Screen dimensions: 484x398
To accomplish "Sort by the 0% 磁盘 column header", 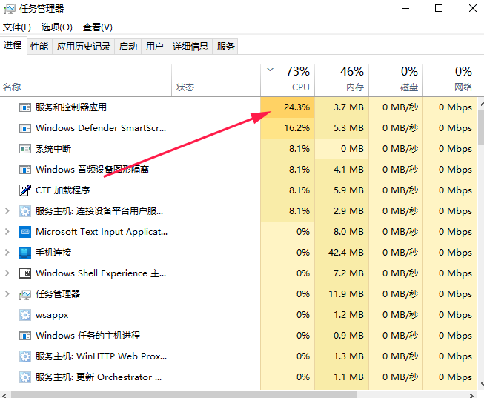I will click(x=396, y=81).
